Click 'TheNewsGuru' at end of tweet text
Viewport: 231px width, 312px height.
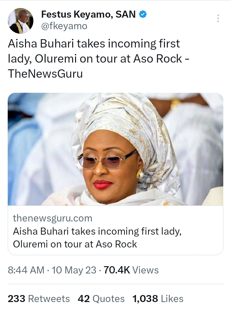pos(45,74)
